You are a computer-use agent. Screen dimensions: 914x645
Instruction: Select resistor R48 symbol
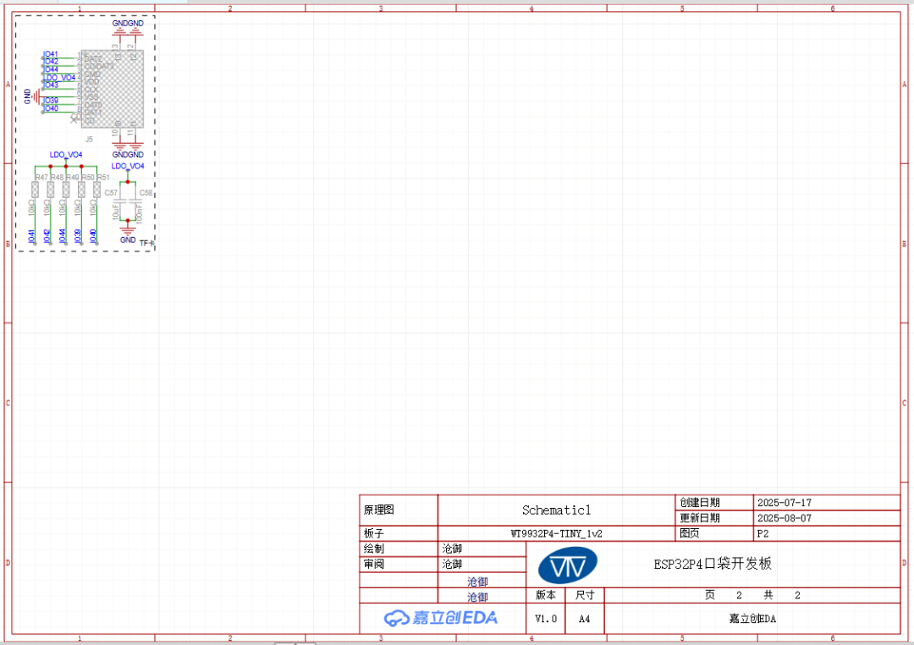[x=51, y=190]
